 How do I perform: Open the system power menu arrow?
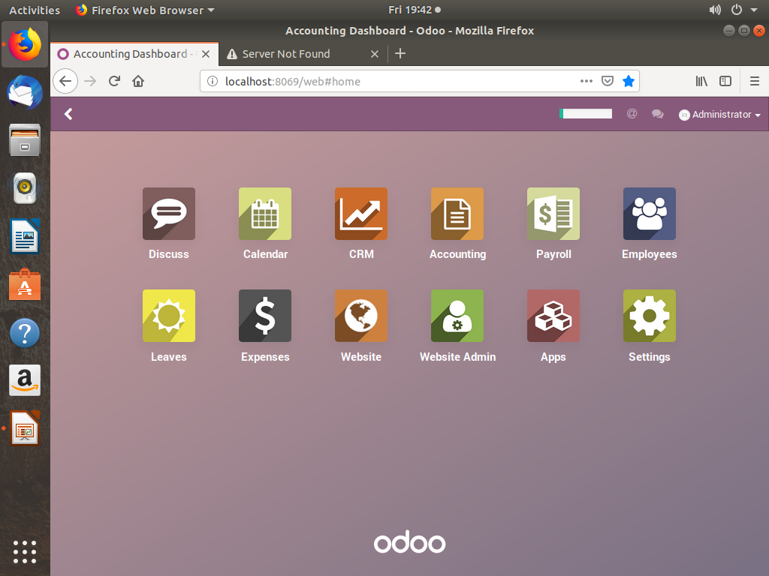point(754,10)
